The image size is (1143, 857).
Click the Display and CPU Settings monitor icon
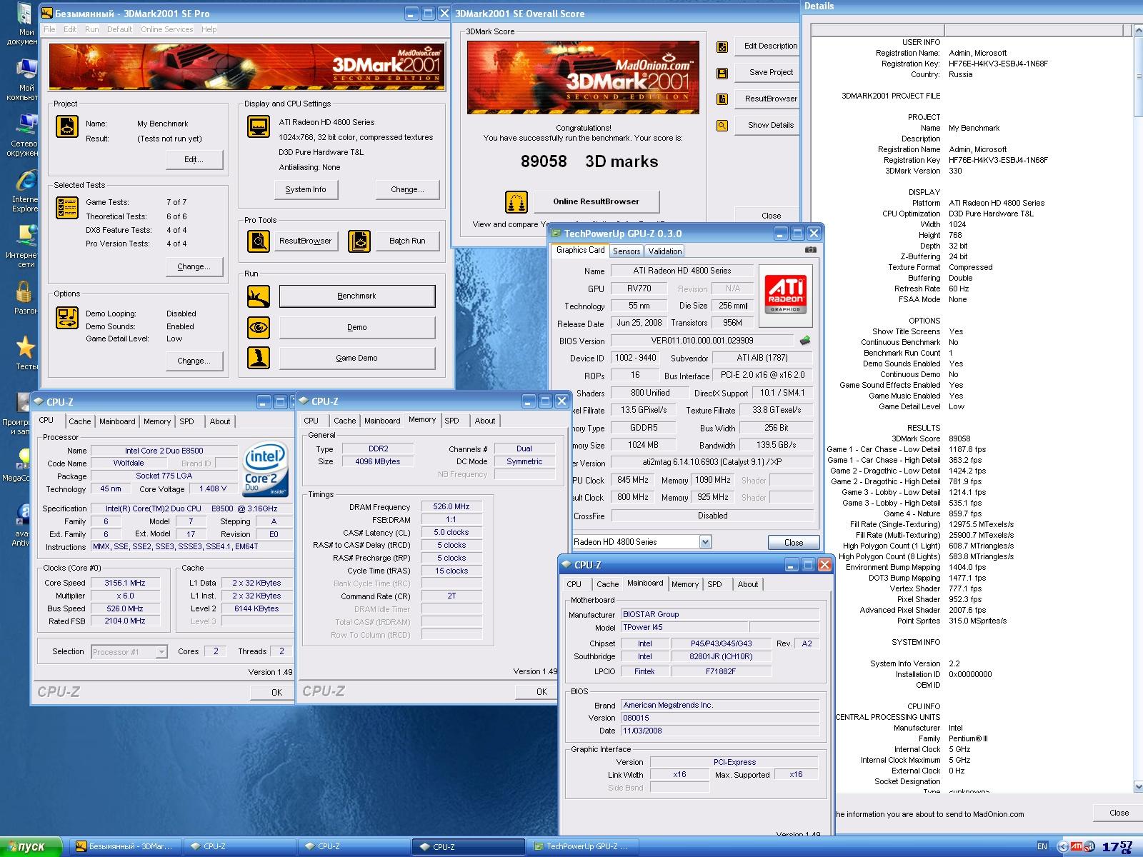pyautogui.click(x=259, y=126)
